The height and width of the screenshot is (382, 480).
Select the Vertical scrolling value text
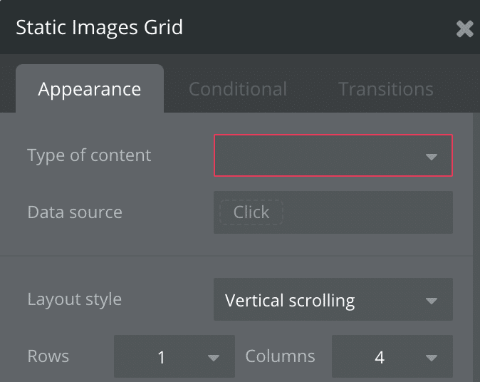coord(290,300)
